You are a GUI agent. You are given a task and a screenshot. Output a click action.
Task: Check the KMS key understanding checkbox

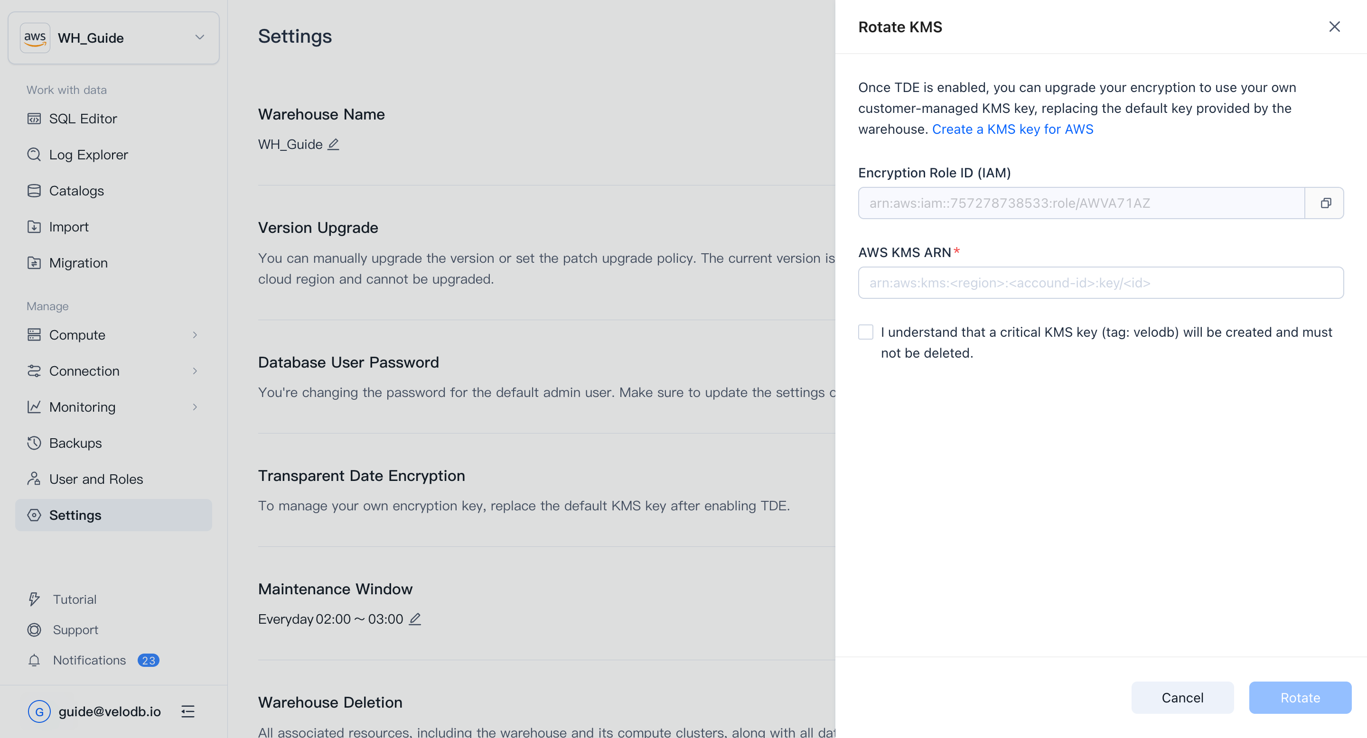865,332
